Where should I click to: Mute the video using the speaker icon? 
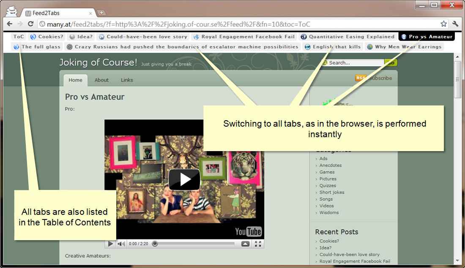click(121, 244)
